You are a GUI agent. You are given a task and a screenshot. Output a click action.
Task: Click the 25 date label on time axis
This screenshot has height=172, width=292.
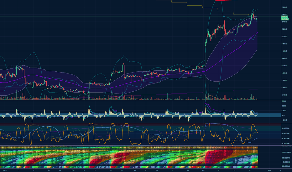tap(188, 170)
